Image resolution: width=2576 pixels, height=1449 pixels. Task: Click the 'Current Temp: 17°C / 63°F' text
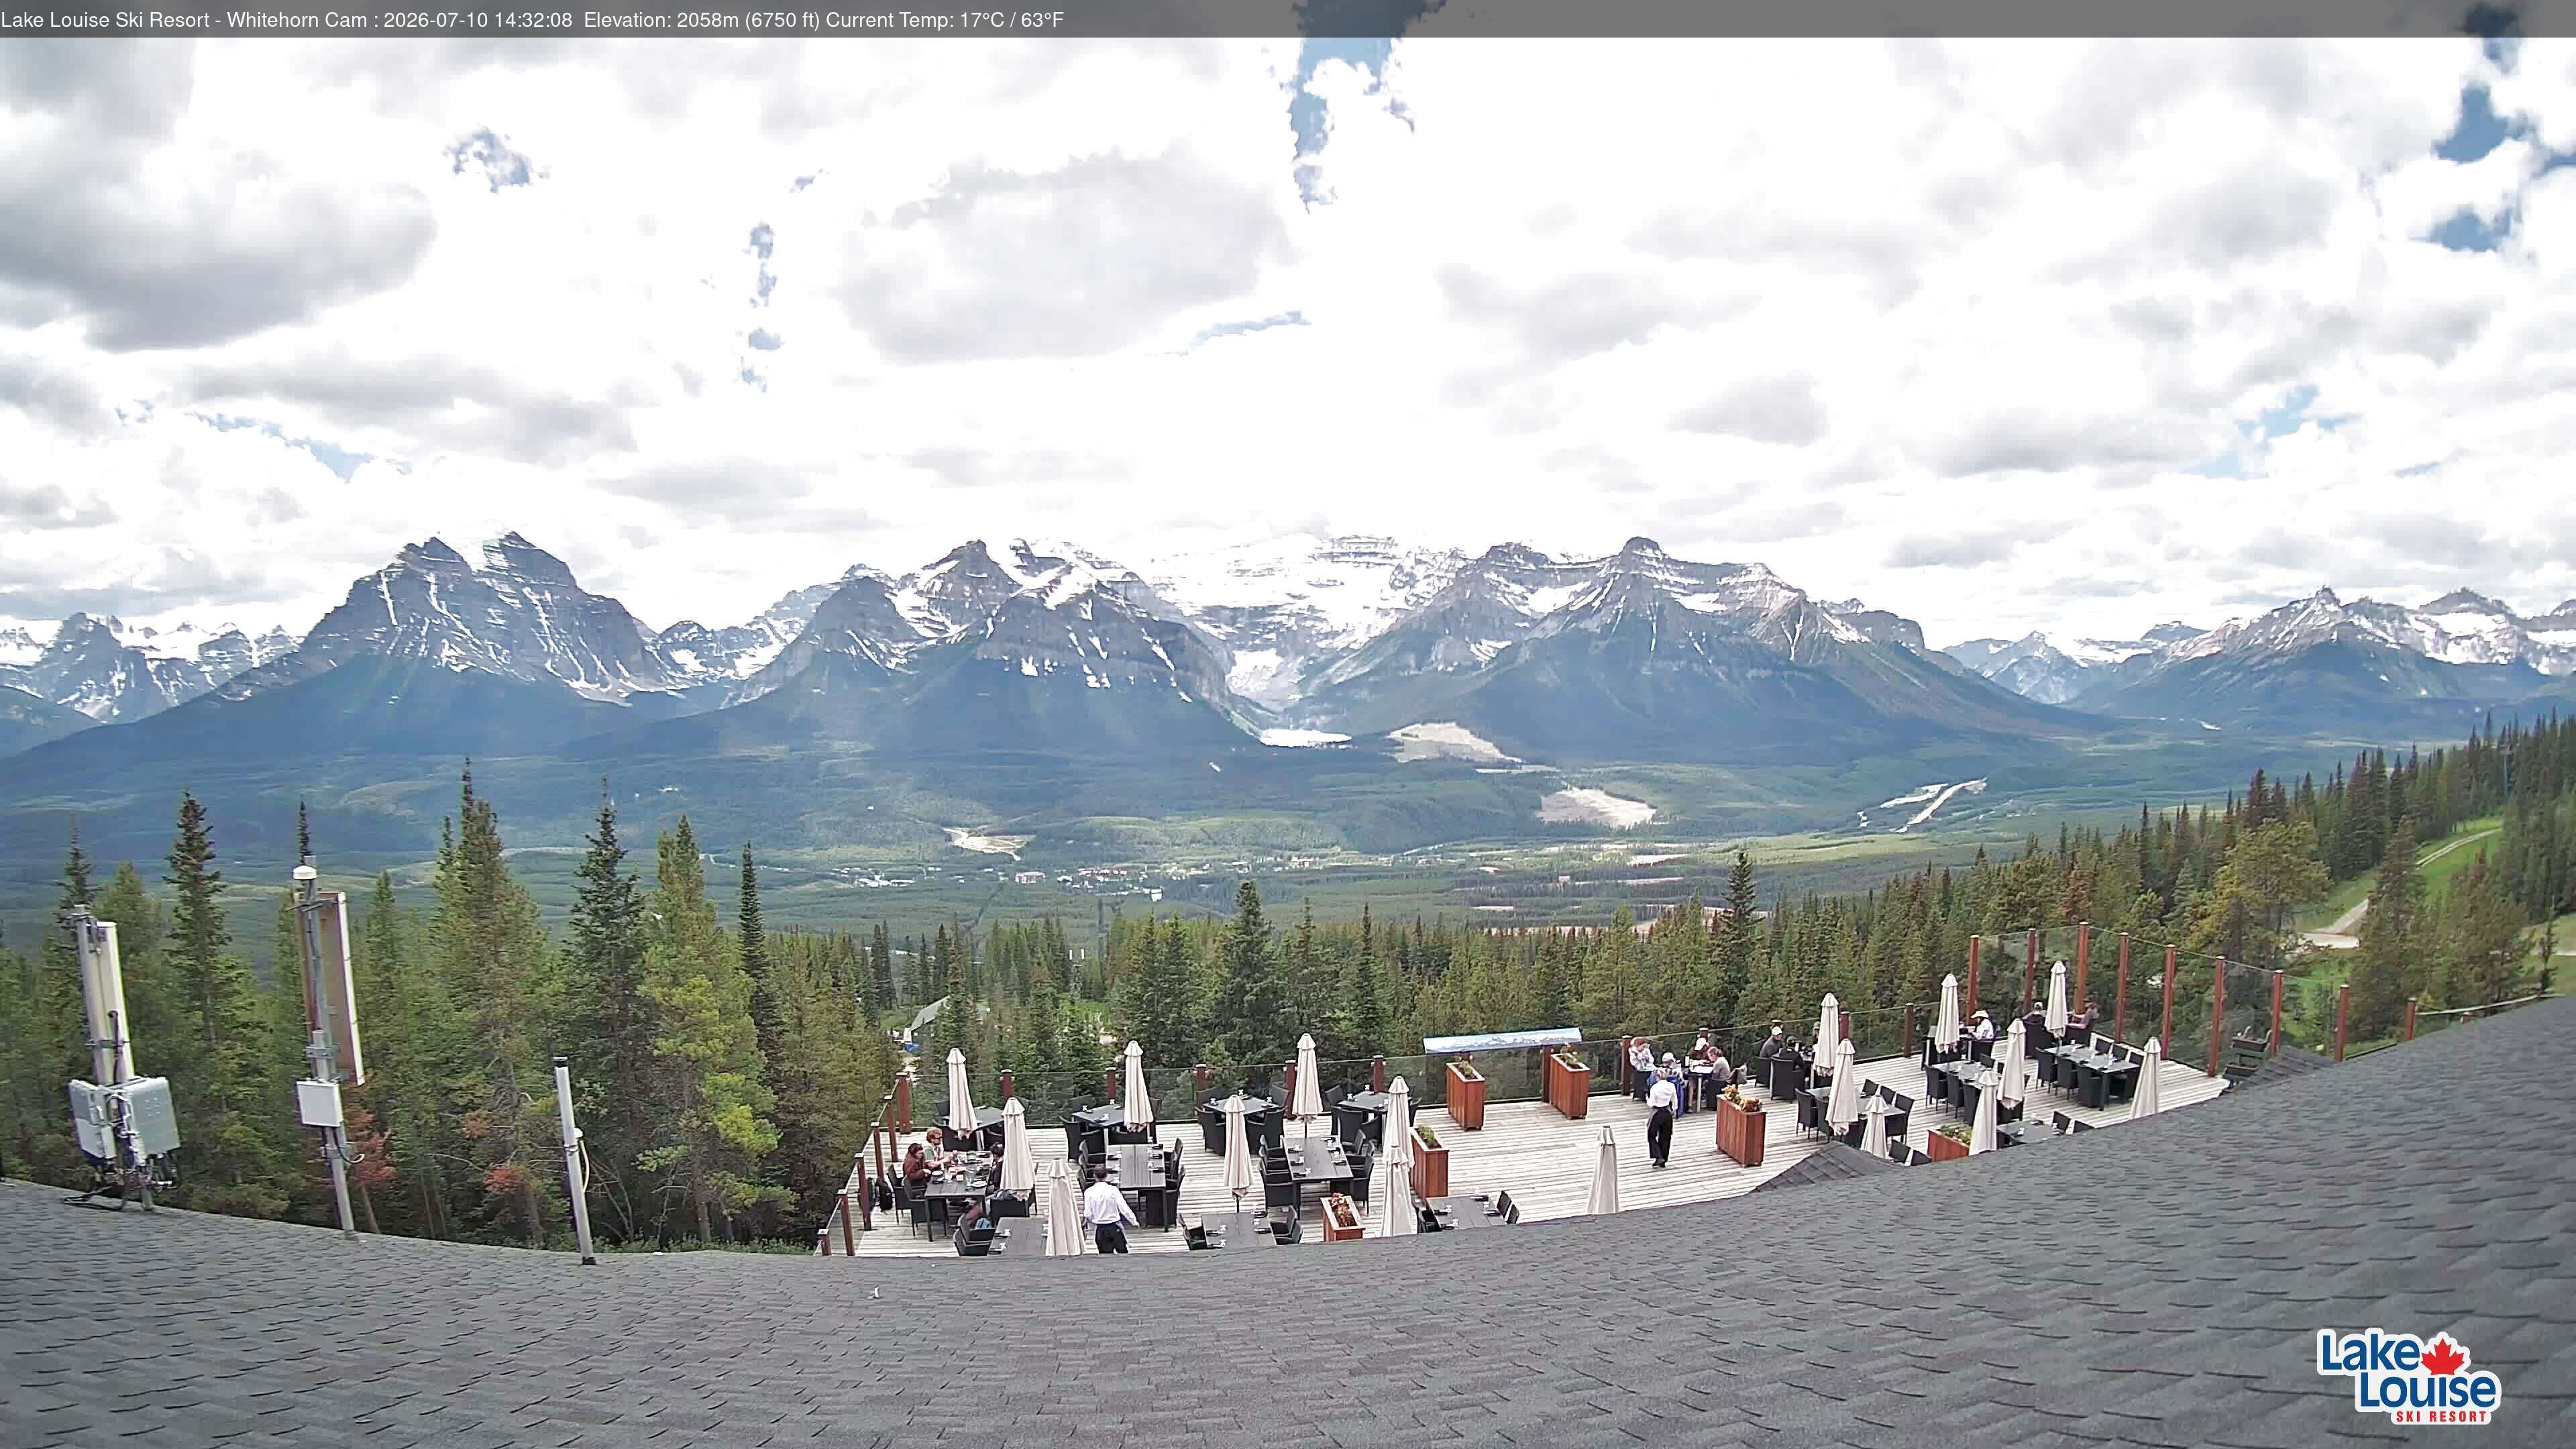point(945,20)
